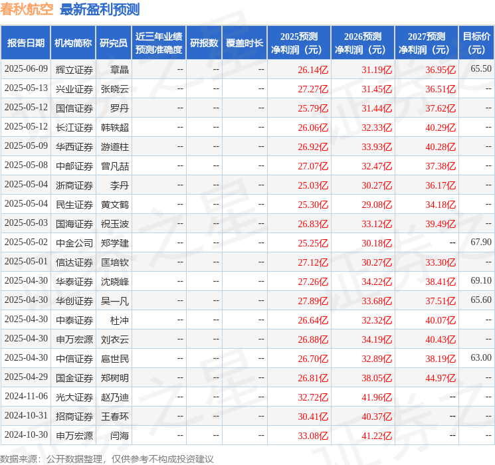Select 光大证券 institution cell

pos(74,397)
